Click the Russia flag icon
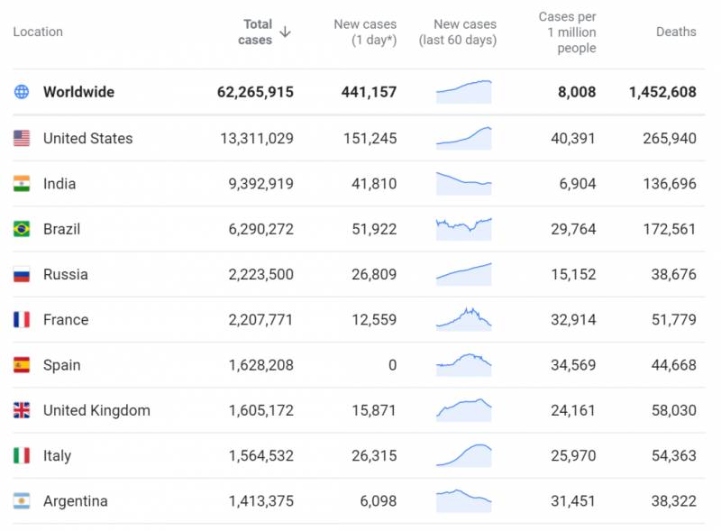The height and width of the screenshot is (531, 721). coord(22,274)
